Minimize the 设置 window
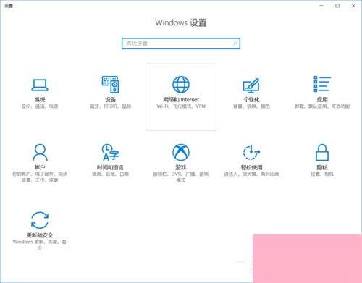The image size is (362, 283). pos(321,6)
